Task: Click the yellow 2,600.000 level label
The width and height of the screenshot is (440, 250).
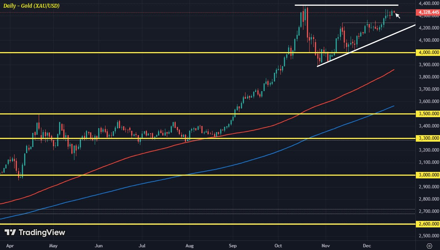Action: click(x=428, y=224)
